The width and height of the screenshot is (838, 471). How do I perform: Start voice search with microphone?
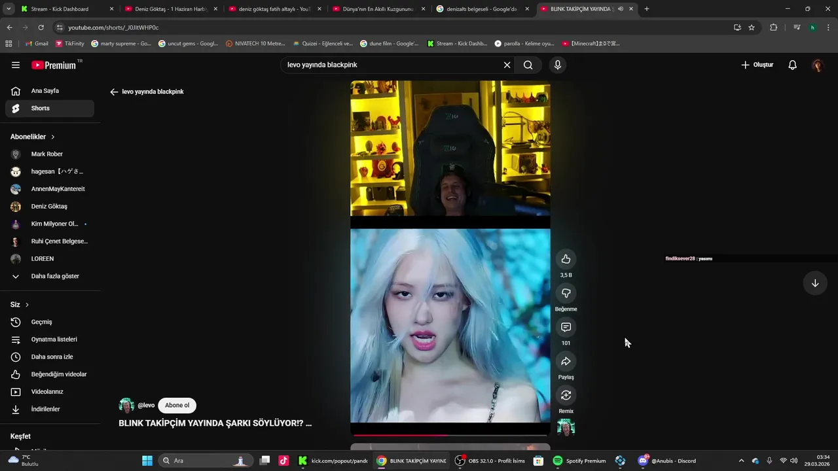pos(558,65)
